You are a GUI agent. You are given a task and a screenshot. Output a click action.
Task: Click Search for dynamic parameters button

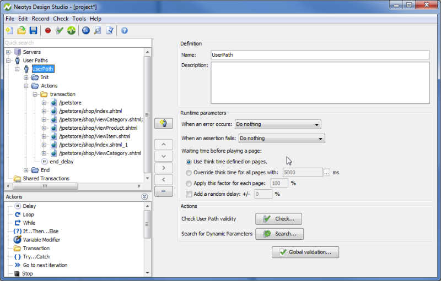pos(279,234)
